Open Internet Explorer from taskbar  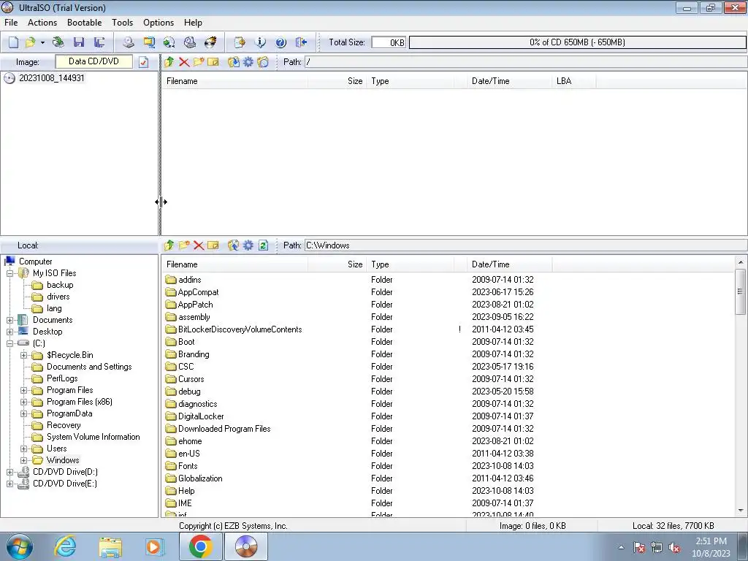click(65, 547)
